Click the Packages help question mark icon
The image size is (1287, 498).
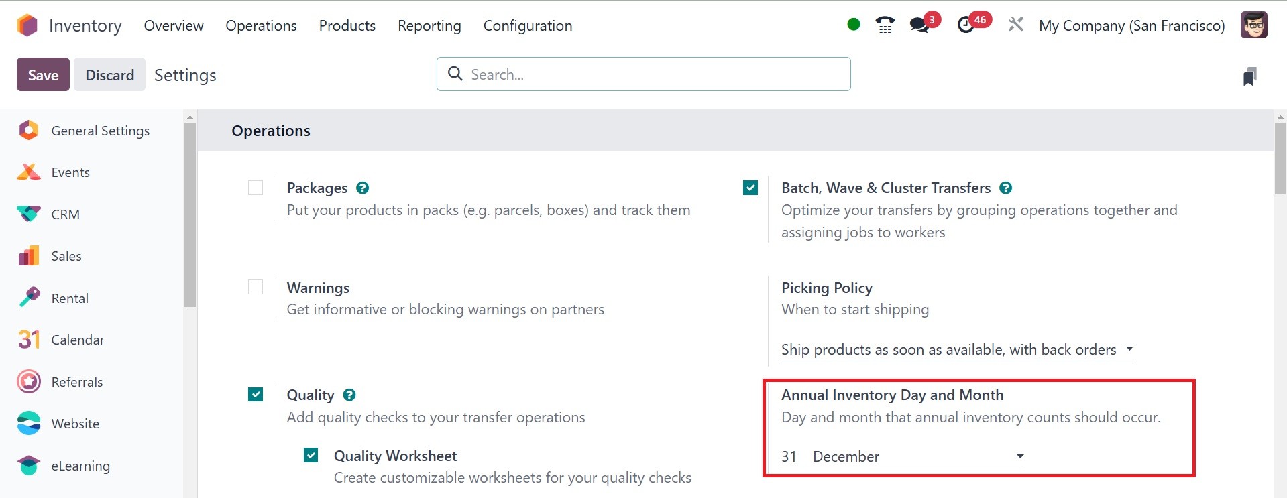pos(363,188)
